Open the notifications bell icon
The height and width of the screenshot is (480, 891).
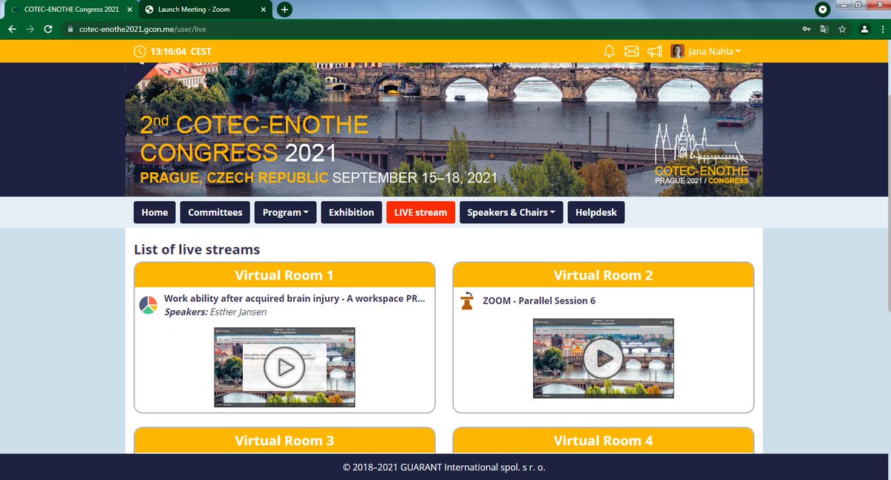pos(610,51)
